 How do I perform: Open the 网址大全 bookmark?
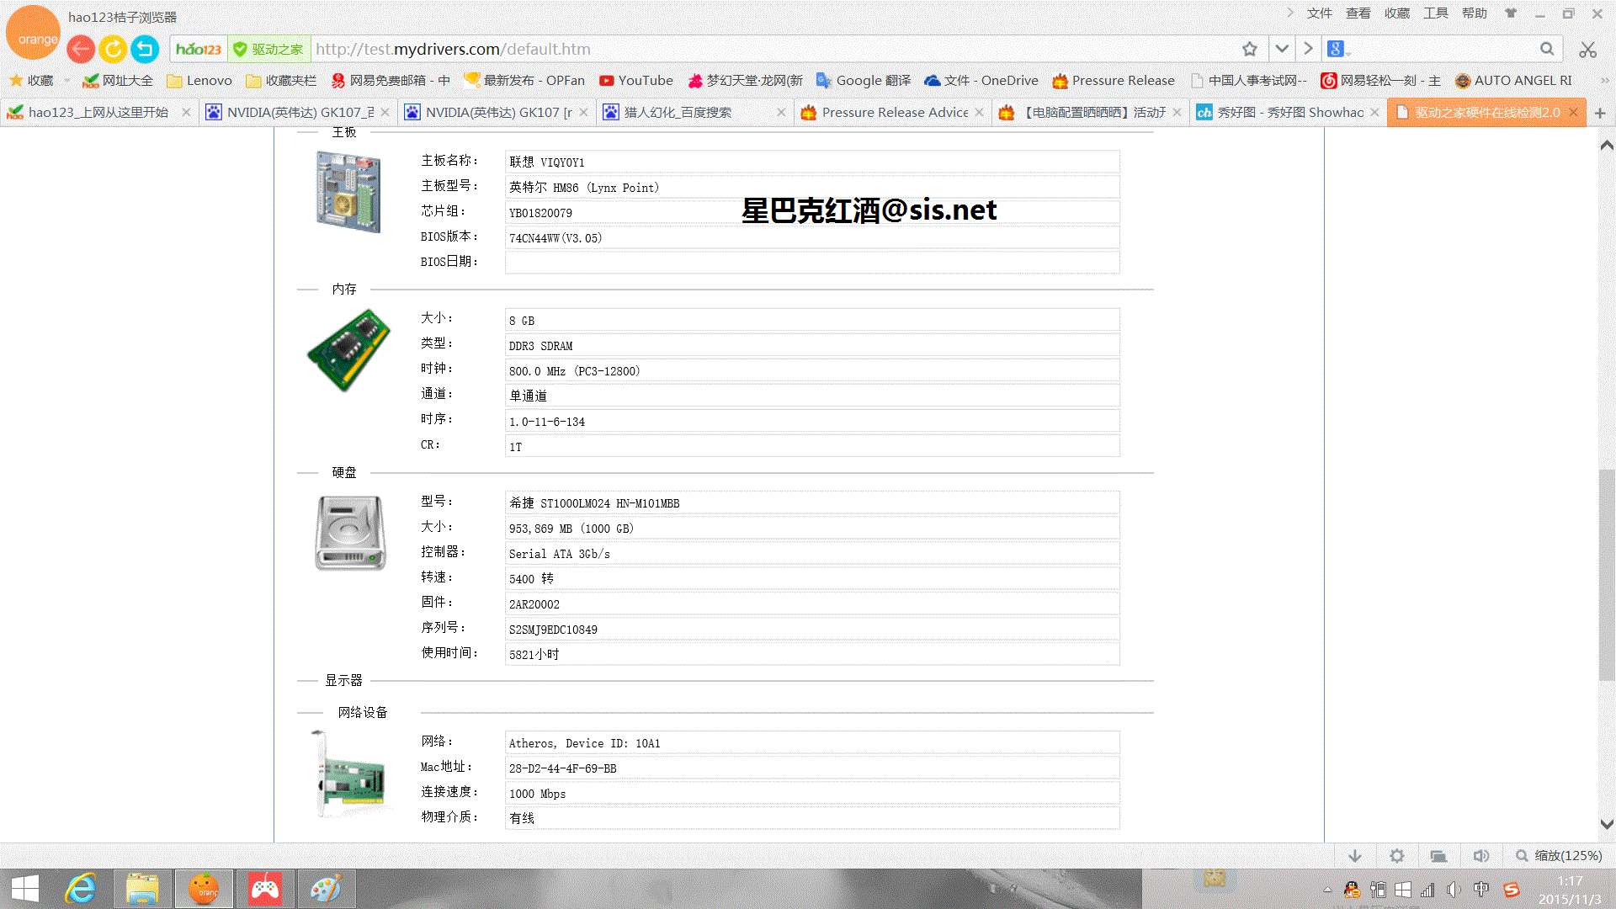coord(118,81)
